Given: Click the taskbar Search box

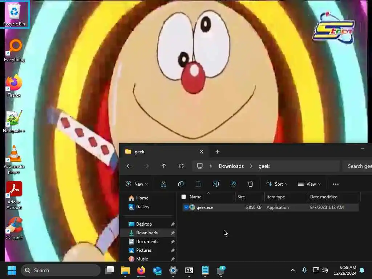Looking at the screenshot, I should tap(61, 270).
